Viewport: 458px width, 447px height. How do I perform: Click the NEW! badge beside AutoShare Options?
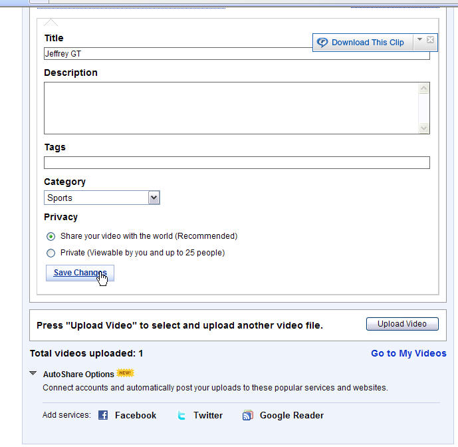click(125, 372)
